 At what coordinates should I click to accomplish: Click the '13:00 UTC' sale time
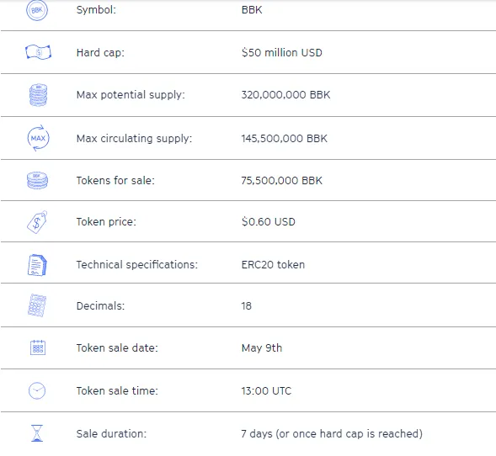pyautogui.click(x=266, y=391)
